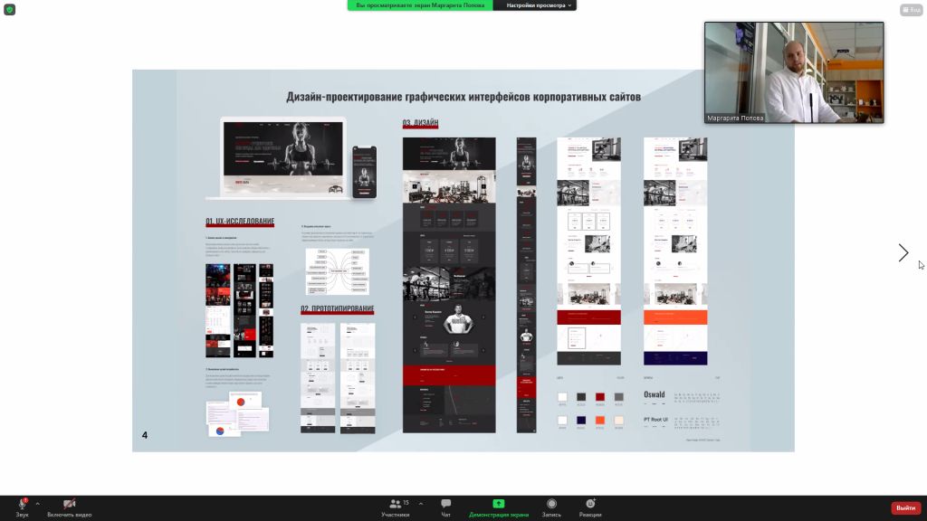Viewport: 927px width, 521px height.
Task: Click the 03. ДИЗАЙН section heading
Action: pyautogui.click(x=420, y=123)
